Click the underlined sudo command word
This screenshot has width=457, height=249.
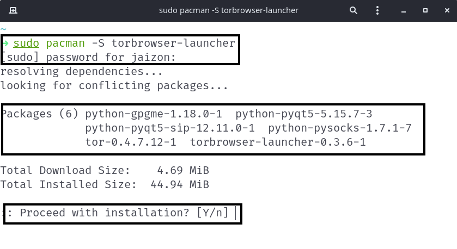tap(26, 43)
